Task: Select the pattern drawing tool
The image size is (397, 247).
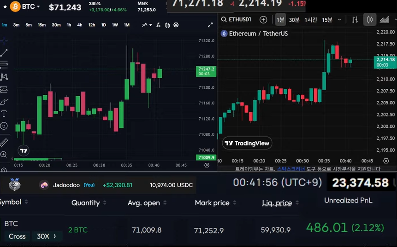Action: click(x=4, y=77)
